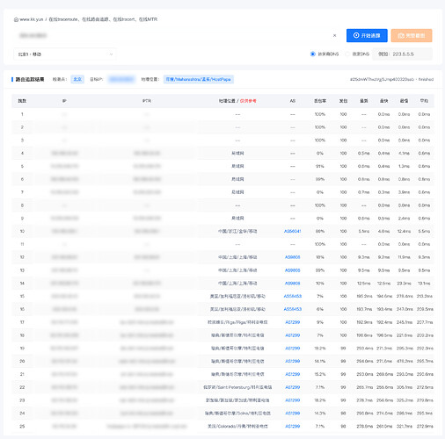The image size is (445, 439).
Task: Click the Beijing probe point tag
Action: coord(77,79)
